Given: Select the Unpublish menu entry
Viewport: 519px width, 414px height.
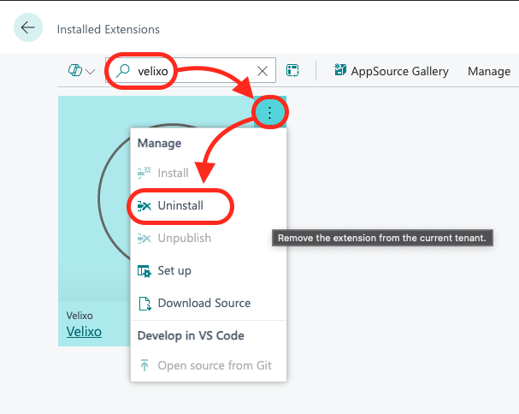Looking at the screenshot, I should (184, 238).
